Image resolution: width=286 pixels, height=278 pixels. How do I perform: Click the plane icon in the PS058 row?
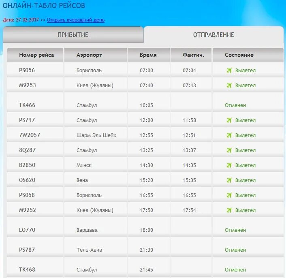pyautogui.click(x=229, y=195)
